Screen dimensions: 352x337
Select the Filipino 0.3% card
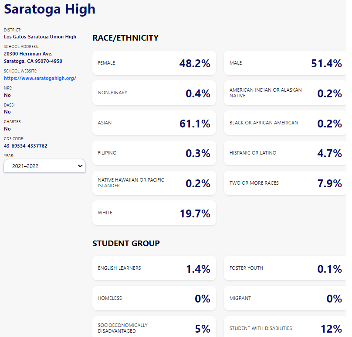pyautogui.click(x=154, y=153)
